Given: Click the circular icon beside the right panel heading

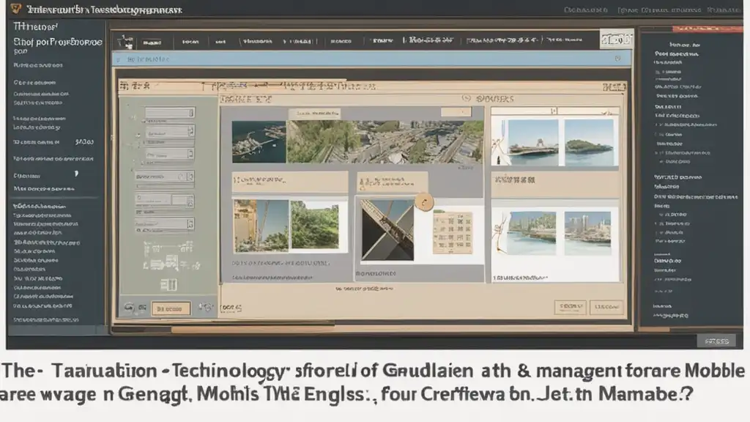Looking at the screenshot, I should pos(466,98).
